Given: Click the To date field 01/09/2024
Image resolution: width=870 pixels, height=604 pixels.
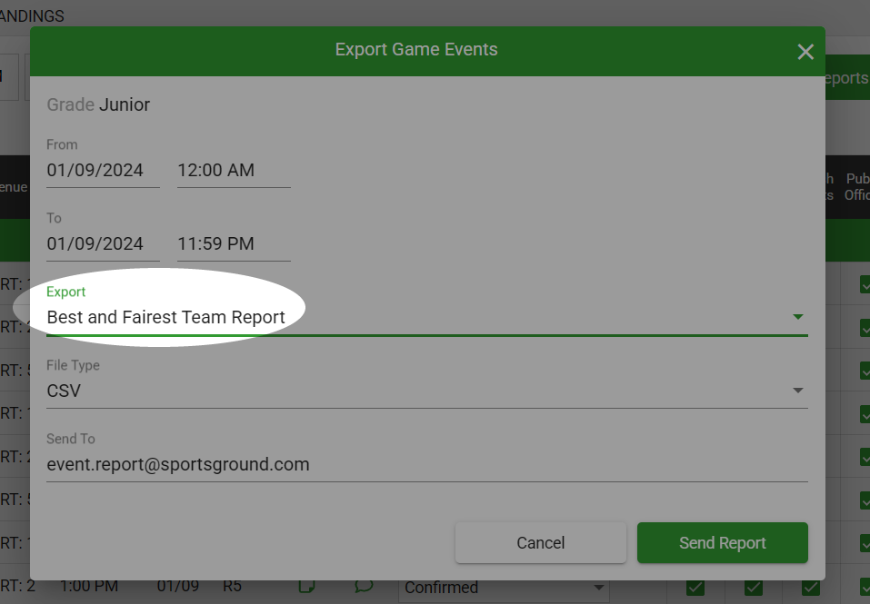Looking at the screenshot, I should click(104, 243).
